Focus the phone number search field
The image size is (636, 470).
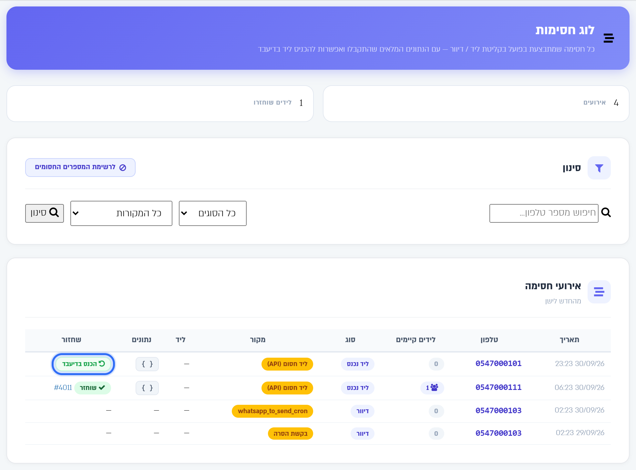tap(544, 213)
